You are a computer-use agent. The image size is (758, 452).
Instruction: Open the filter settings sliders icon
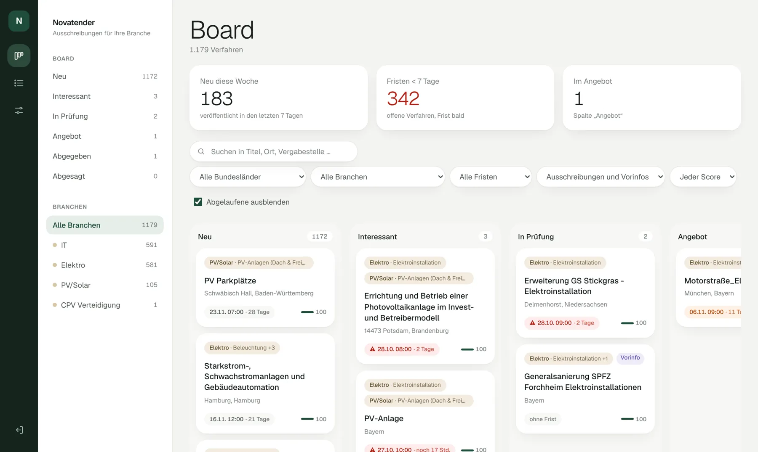(19, 111)
